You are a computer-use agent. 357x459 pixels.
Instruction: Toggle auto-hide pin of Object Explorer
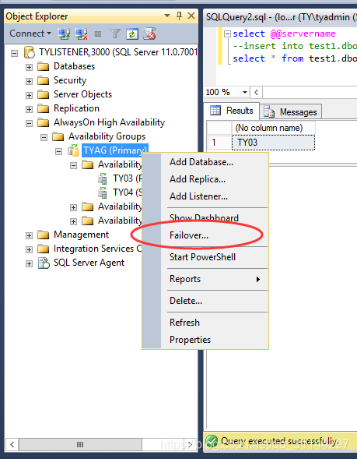[179, 16]
